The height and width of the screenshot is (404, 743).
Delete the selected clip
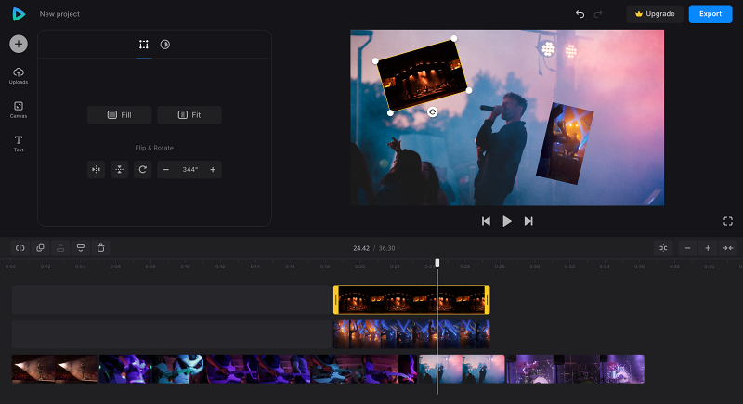click(101, 248)
